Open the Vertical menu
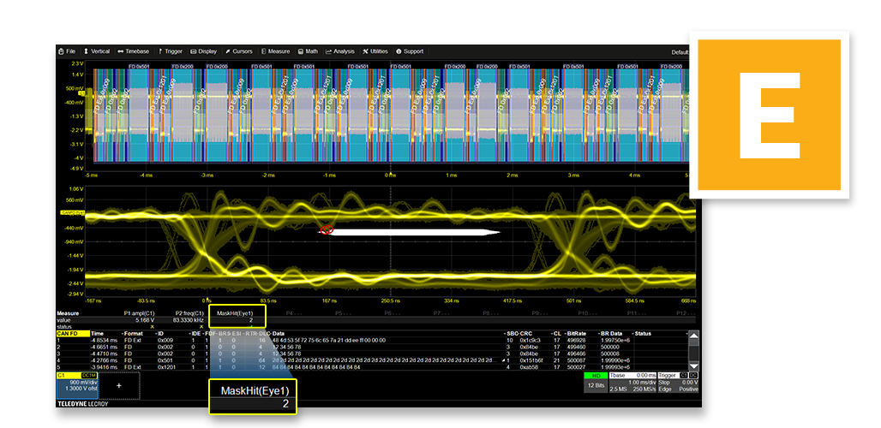Image resolution: width=881 pixels, height=428 pixels. 97,51
